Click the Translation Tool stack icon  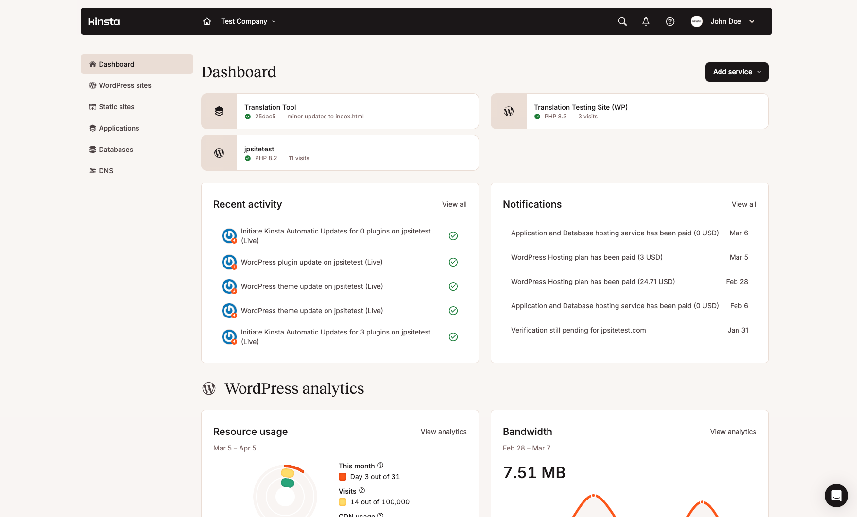219,111
